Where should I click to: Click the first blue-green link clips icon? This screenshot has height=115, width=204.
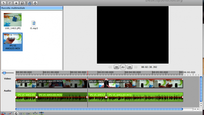coord(22,114)
